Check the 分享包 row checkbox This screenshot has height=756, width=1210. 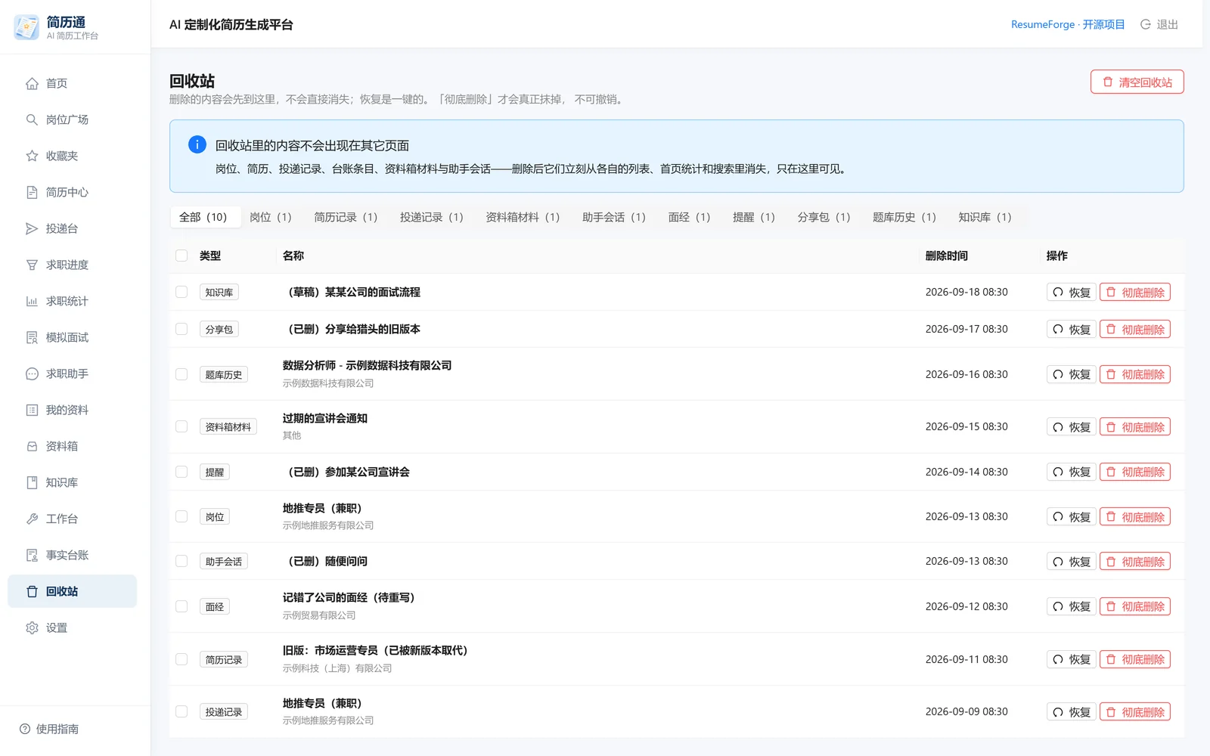pos(181,329)
